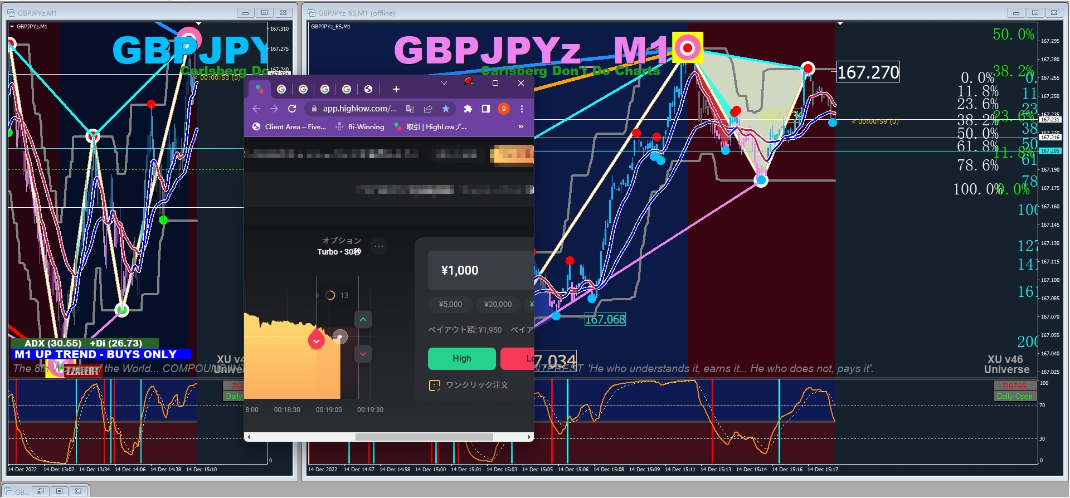Click the Daily Open button in right chart
Viewport: 1070px width, 498px height.
1014,396
